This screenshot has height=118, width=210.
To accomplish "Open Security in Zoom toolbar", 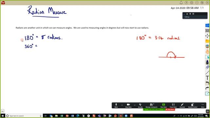I will click(x=140, y=105).
